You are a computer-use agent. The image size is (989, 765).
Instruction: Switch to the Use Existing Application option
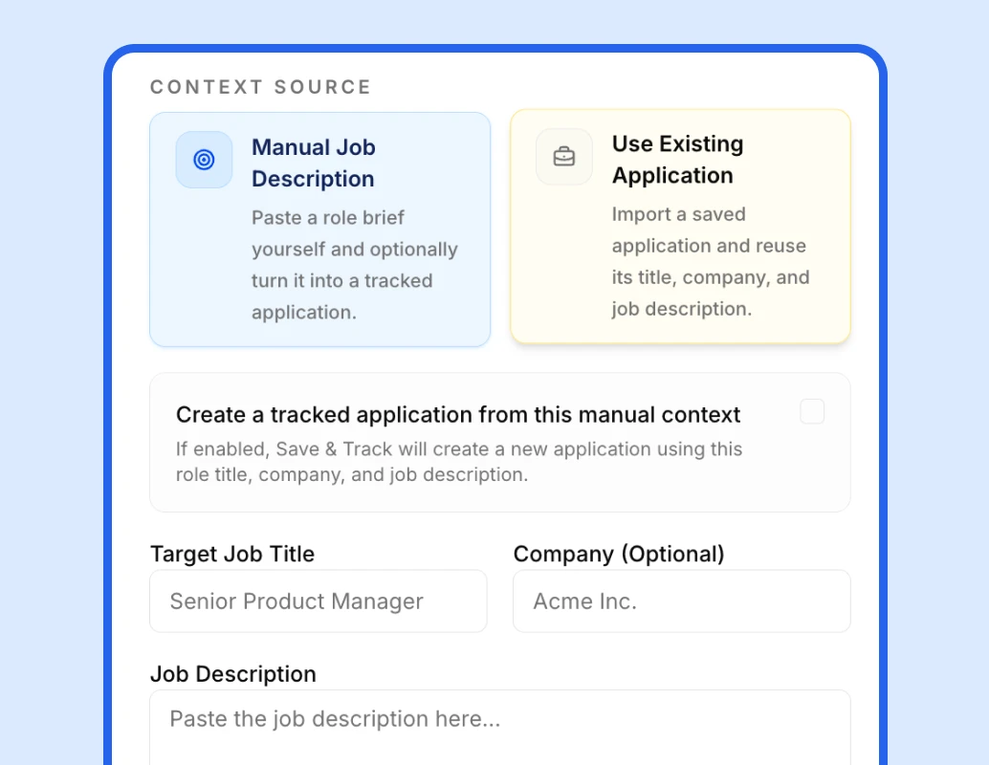[680, 227]
